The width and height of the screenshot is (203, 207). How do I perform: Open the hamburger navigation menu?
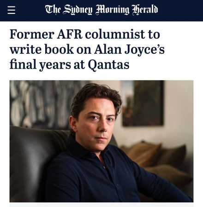(12, 10)
